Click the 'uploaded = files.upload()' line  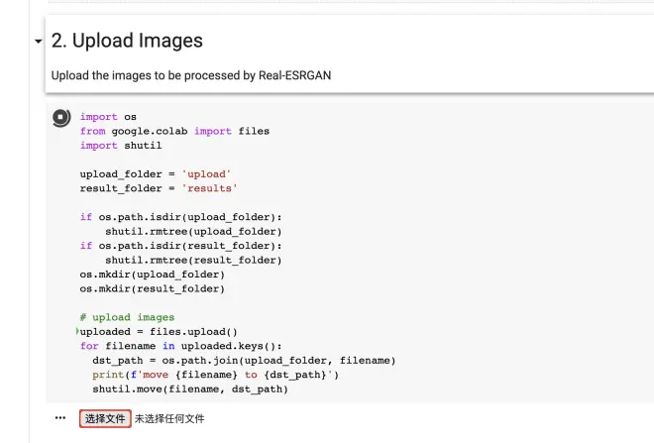coord(159,332)
